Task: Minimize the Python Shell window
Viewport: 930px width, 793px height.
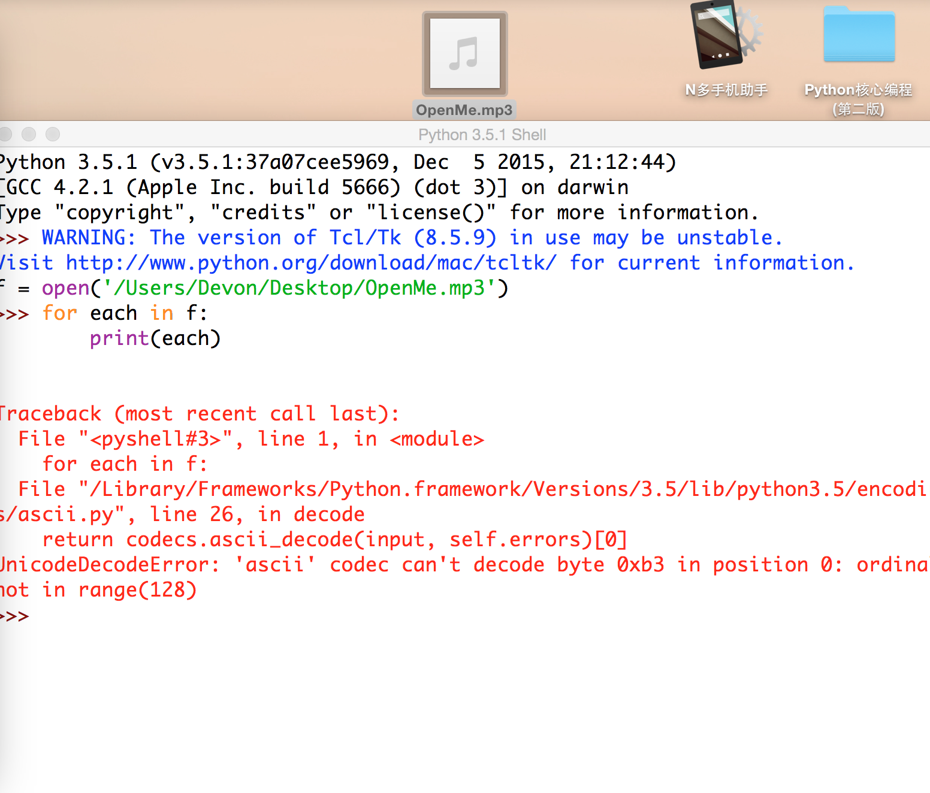Action: 29,134
